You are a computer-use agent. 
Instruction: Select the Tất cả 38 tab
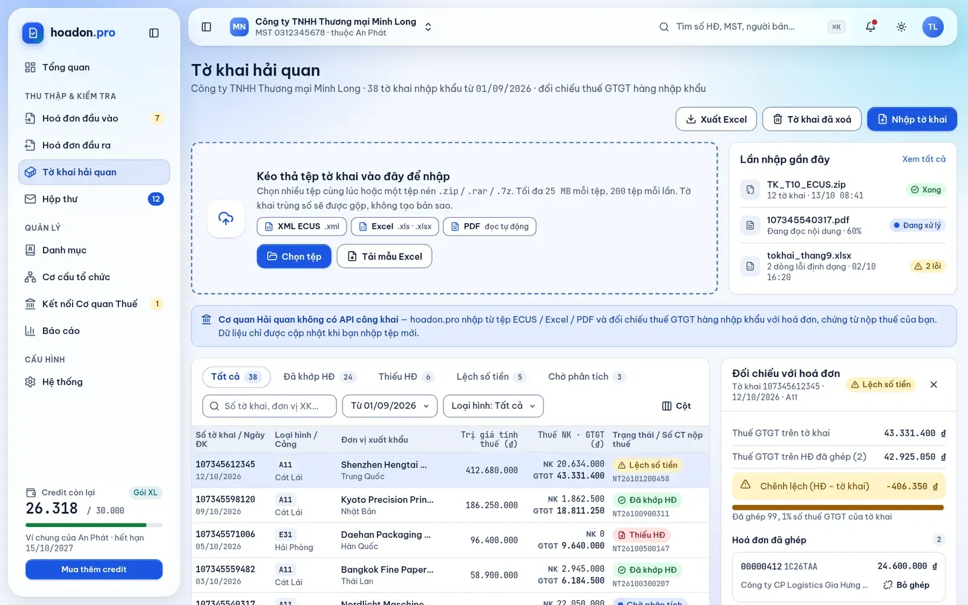point(236,377)
